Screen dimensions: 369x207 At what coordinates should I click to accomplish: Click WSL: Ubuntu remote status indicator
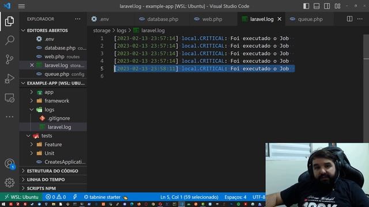[21, 197]
